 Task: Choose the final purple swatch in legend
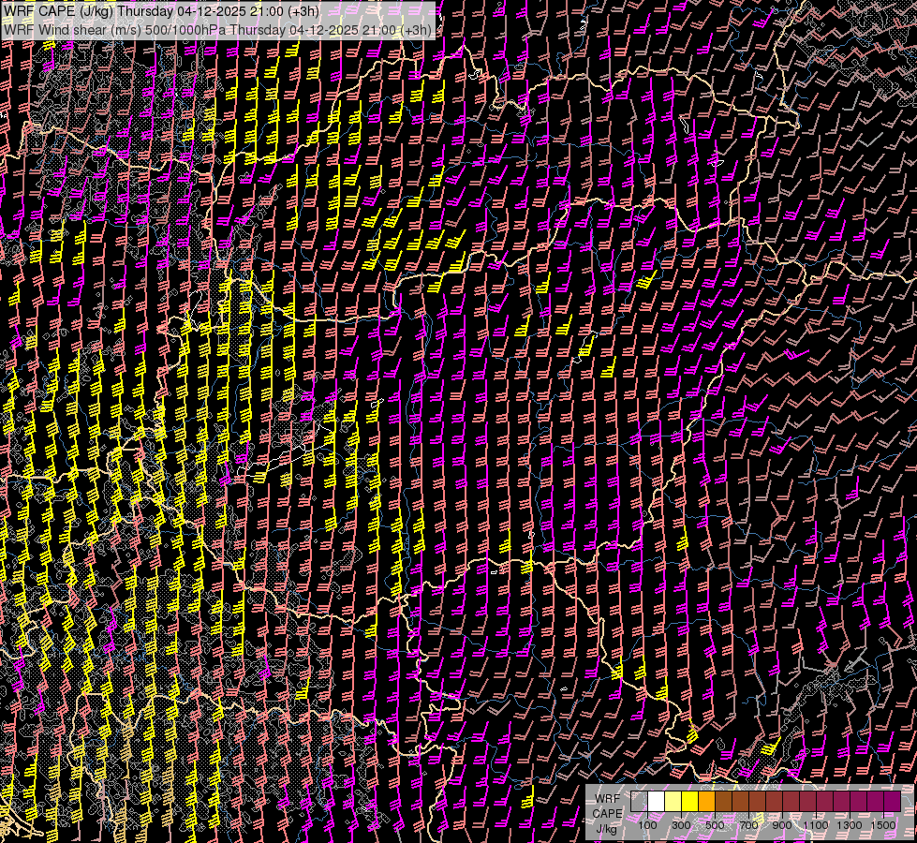point(892,802)
